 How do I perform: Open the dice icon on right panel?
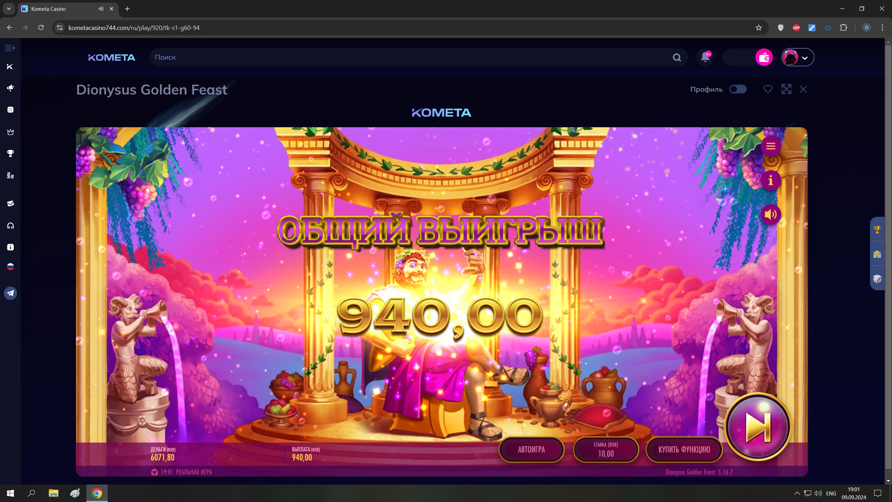coord(877,279)
